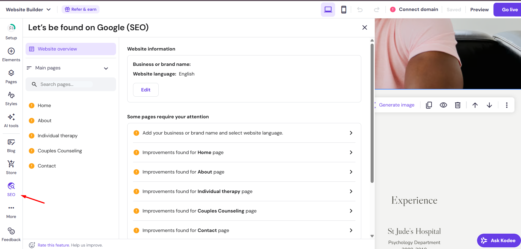Select the SEO sidebar icon
The width and height of the screenshot is (521, 249).
[x=11, y=189]
